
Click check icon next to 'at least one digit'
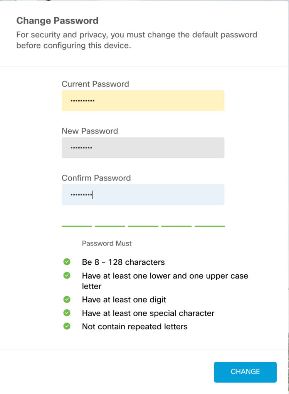click(67, 299)
